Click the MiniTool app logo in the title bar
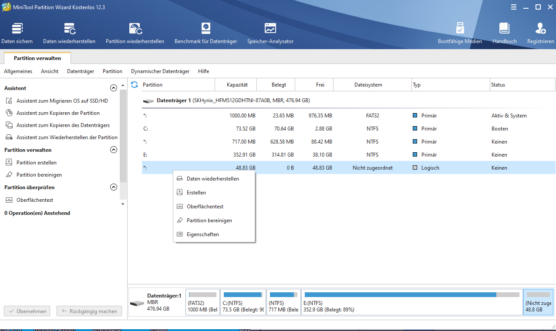This screenshot has height=331, width=556. pos(7,7)
